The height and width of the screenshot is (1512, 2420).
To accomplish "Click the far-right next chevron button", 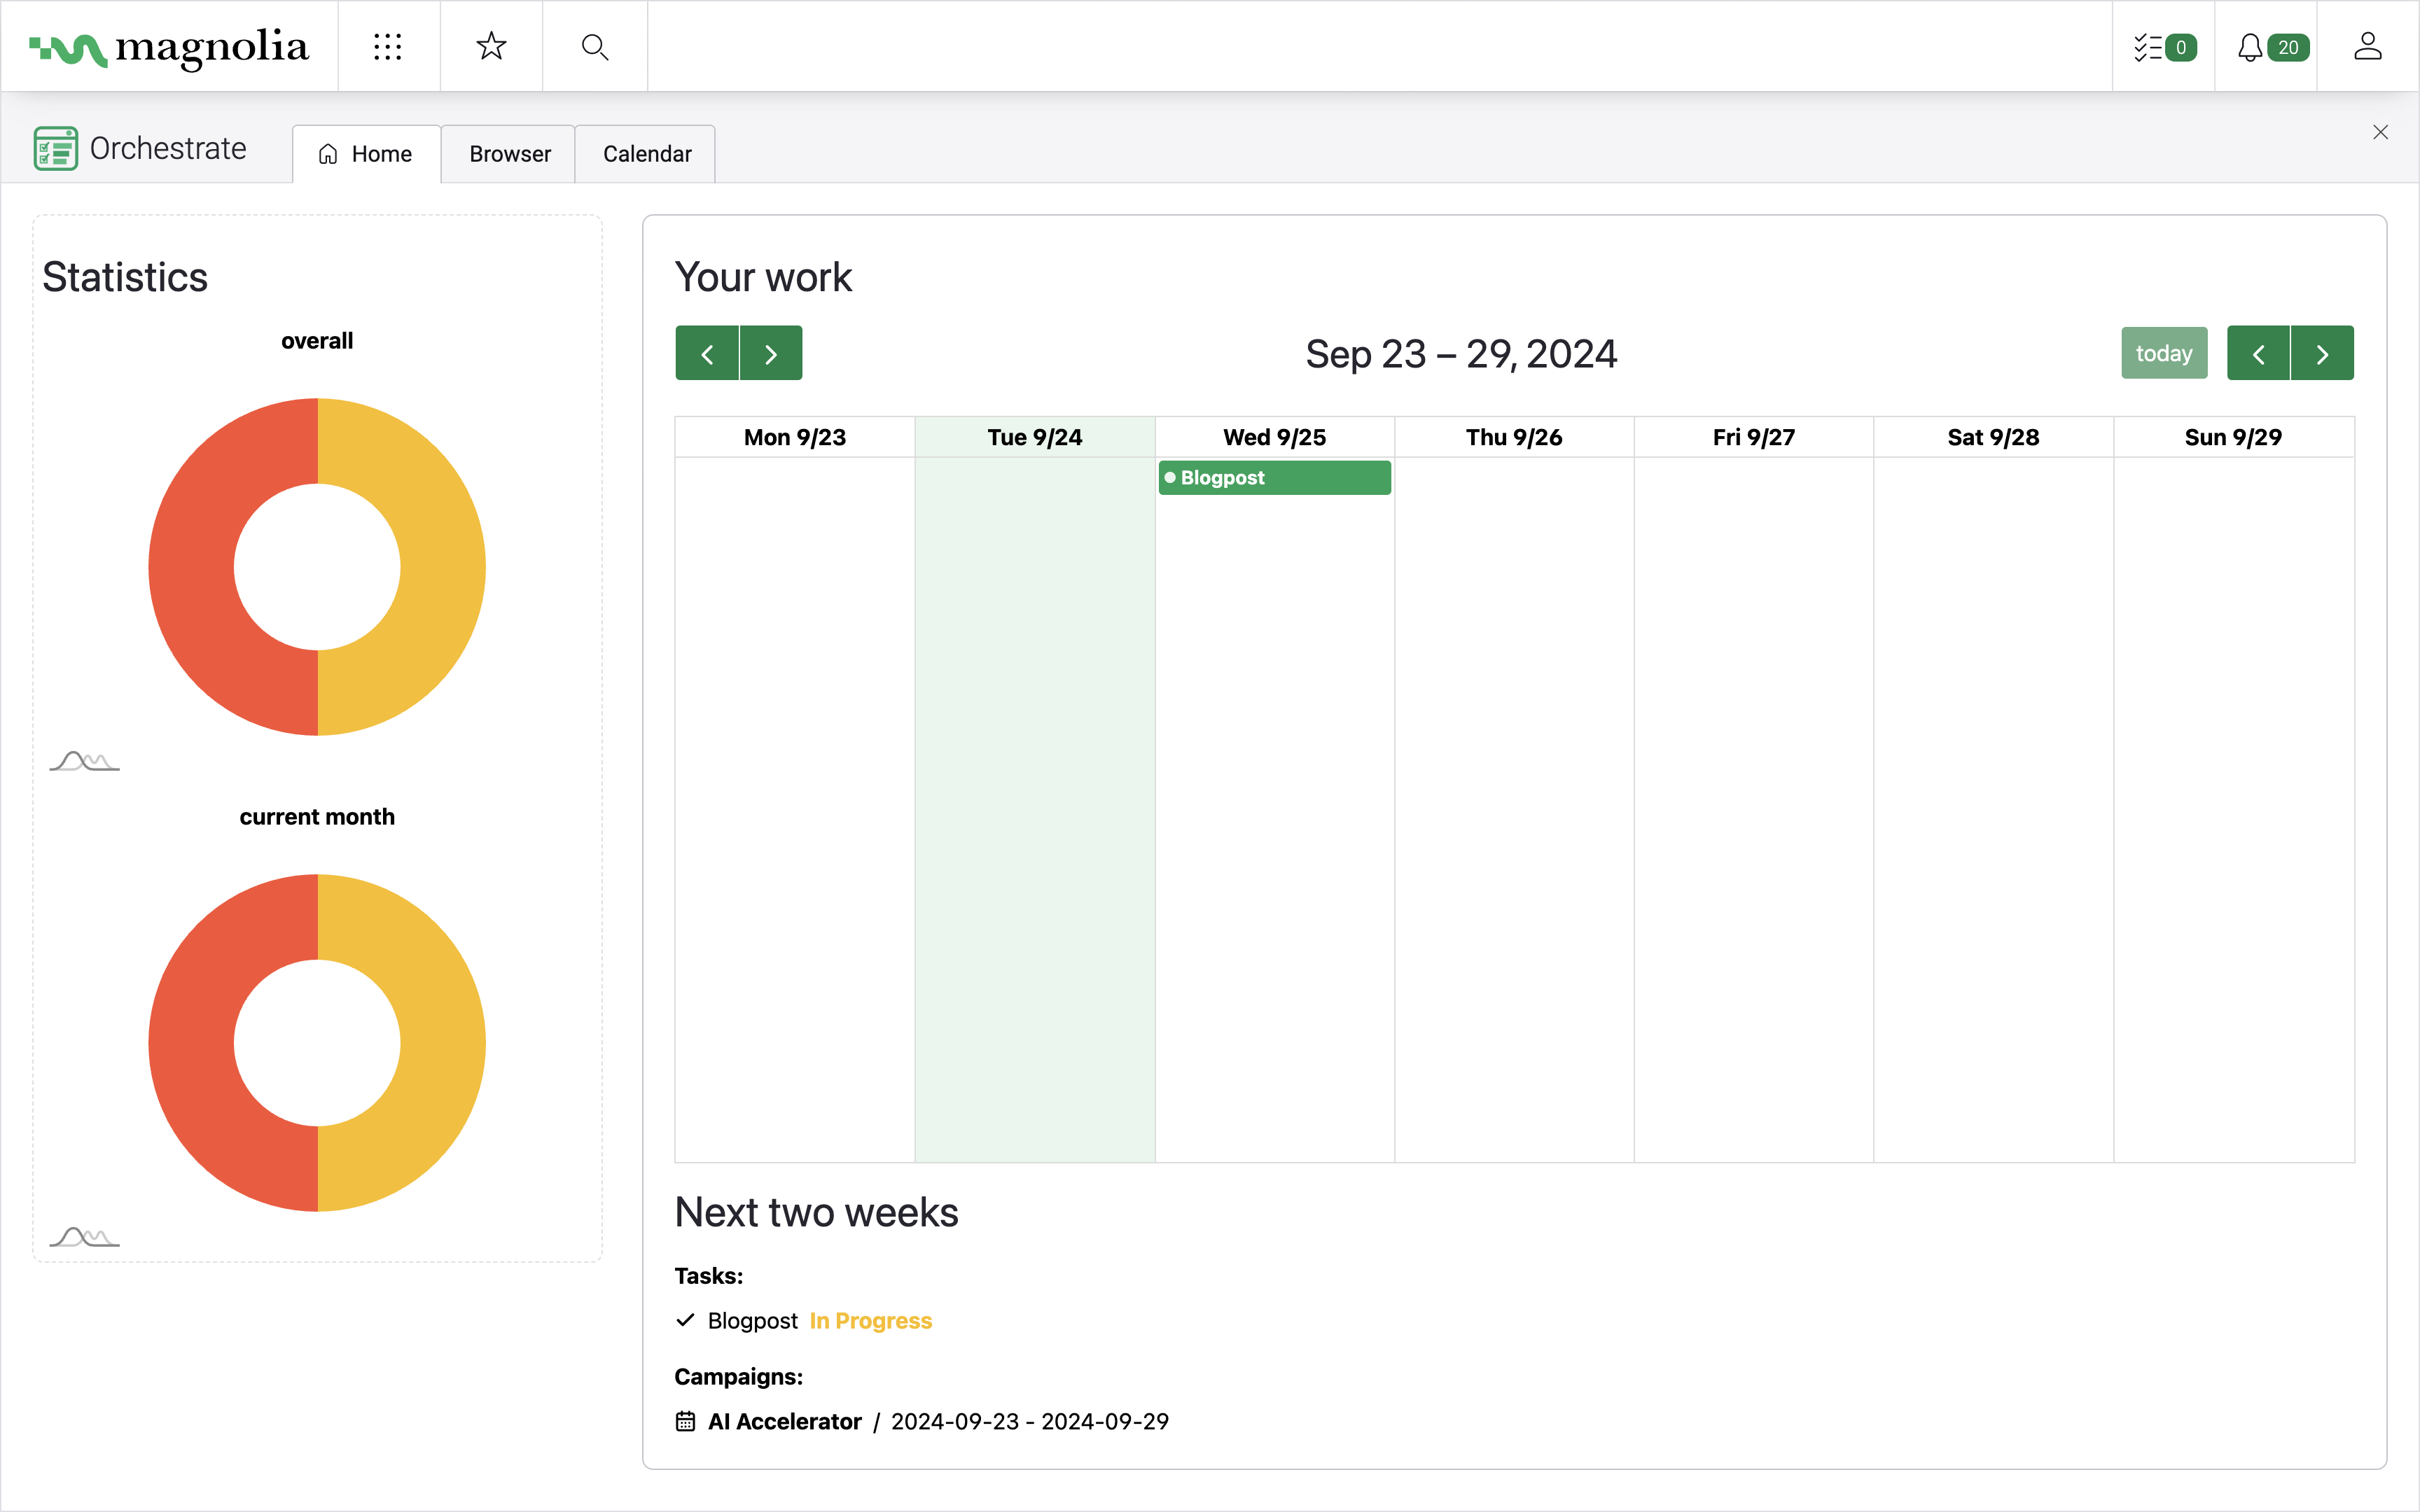I will [x=2322, y=354].
